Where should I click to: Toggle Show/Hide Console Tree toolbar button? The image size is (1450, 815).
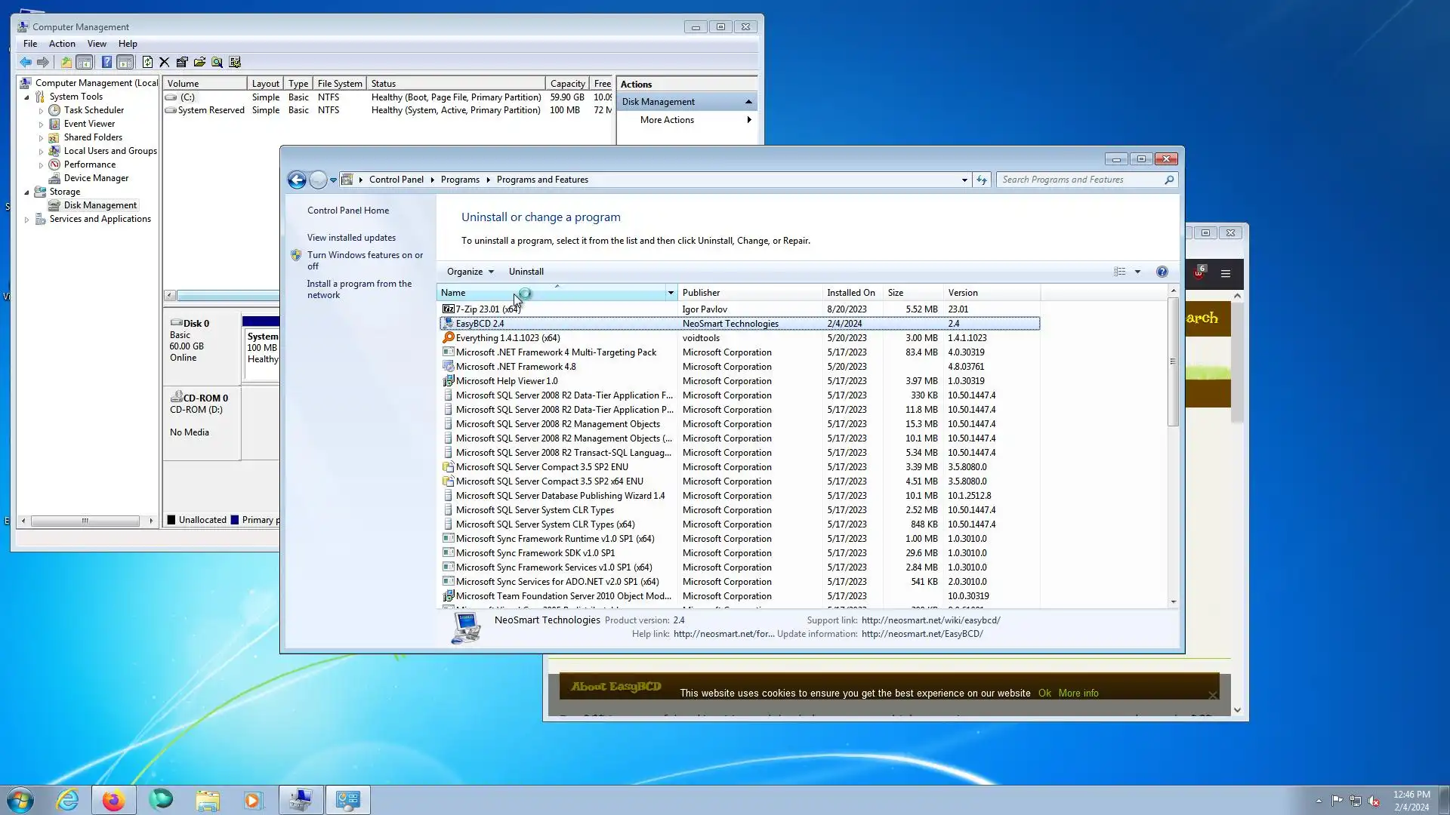pyautogui.click(x=85, y=63)
